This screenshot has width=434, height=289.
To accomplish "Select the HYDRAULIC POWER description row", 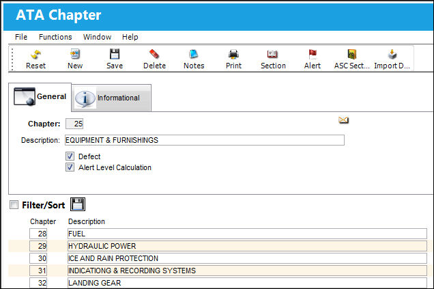I will pos(247,246).
